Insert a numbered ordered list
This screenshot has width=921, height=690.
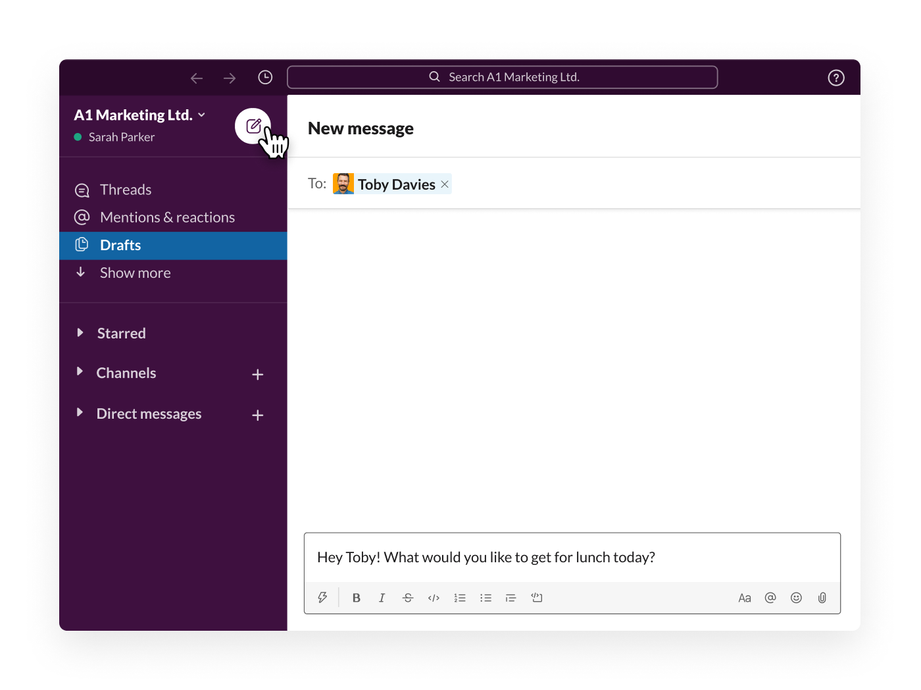tap(460, 598)
